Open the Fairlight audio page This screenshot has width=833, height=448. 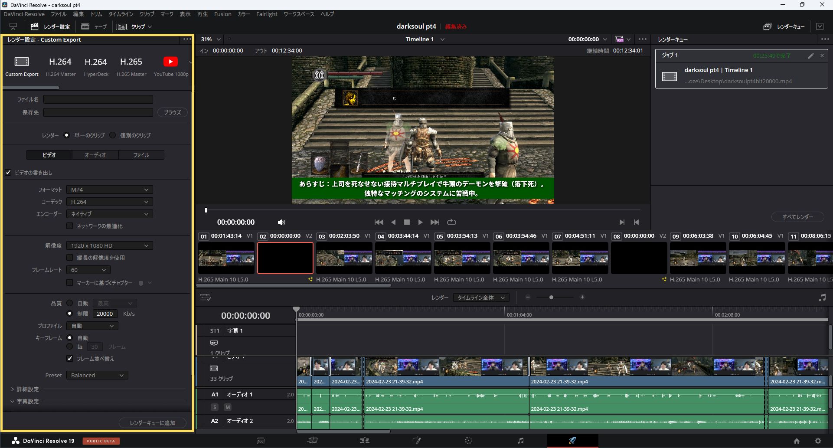520,440
